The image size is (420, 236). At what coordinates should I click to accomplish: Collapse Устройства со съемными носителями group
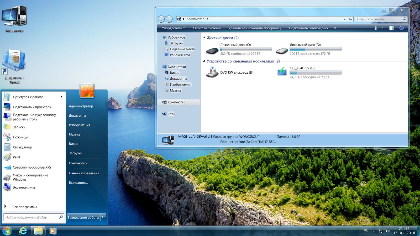[204, 61]
